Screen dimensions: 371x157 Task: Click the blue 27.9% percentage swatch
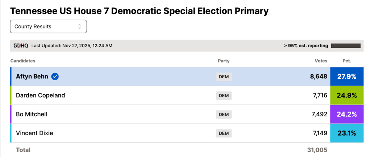click(347, 77)
